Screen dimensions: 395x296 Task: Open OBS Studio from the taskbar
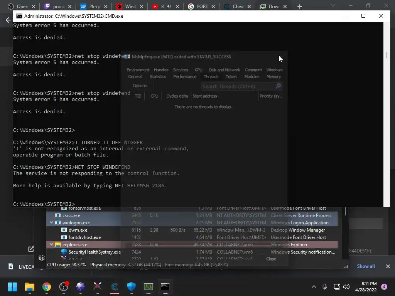tap(64, 286)
